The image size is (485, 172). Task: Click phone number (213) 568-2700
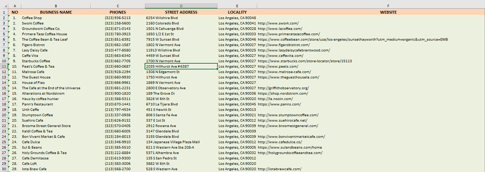(118, 169)
